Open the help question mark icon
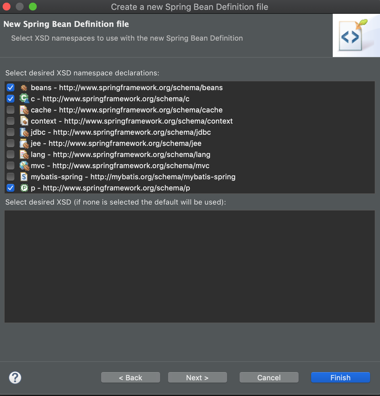Image resolution: width=380 pixels, height=396 pixels. [15, 378]
